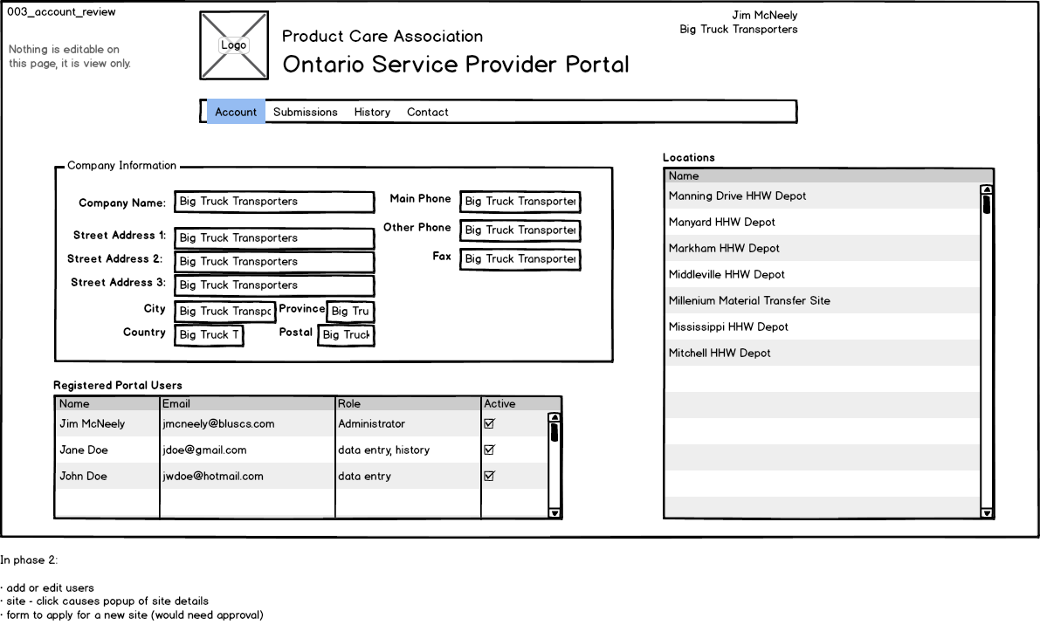Click the 'data entry, history' role cell
Screen dimensions: 1040x625
[384, 450]
